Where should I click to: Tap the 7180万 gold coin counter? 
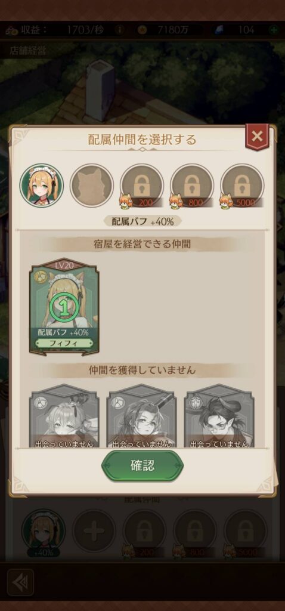click(x=170, y=30)
